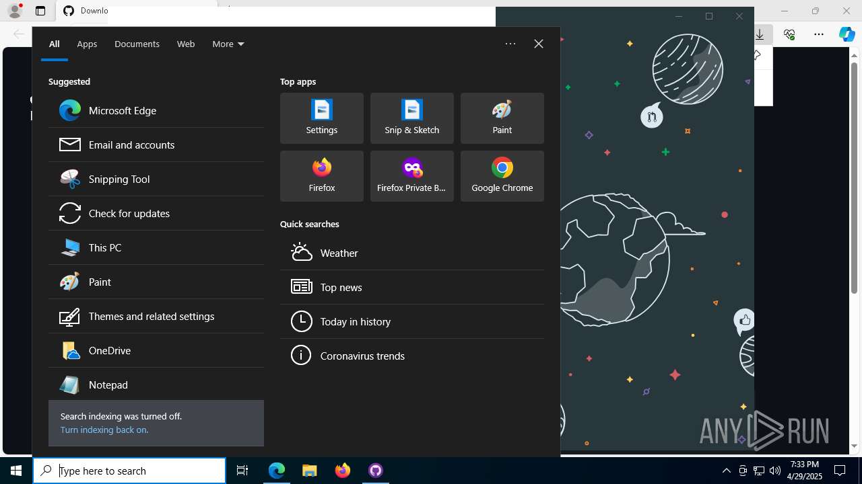Open GitHub Desktop from taskbar
This screenshot has width=862, height=484.
point(376,471)
